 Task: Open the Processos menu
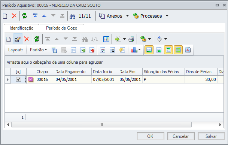tap(151, 16)
